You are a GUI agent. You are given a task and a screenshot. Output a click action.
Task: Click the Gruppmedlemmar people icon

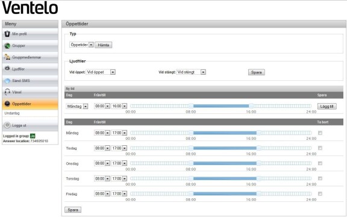[7, 57]
